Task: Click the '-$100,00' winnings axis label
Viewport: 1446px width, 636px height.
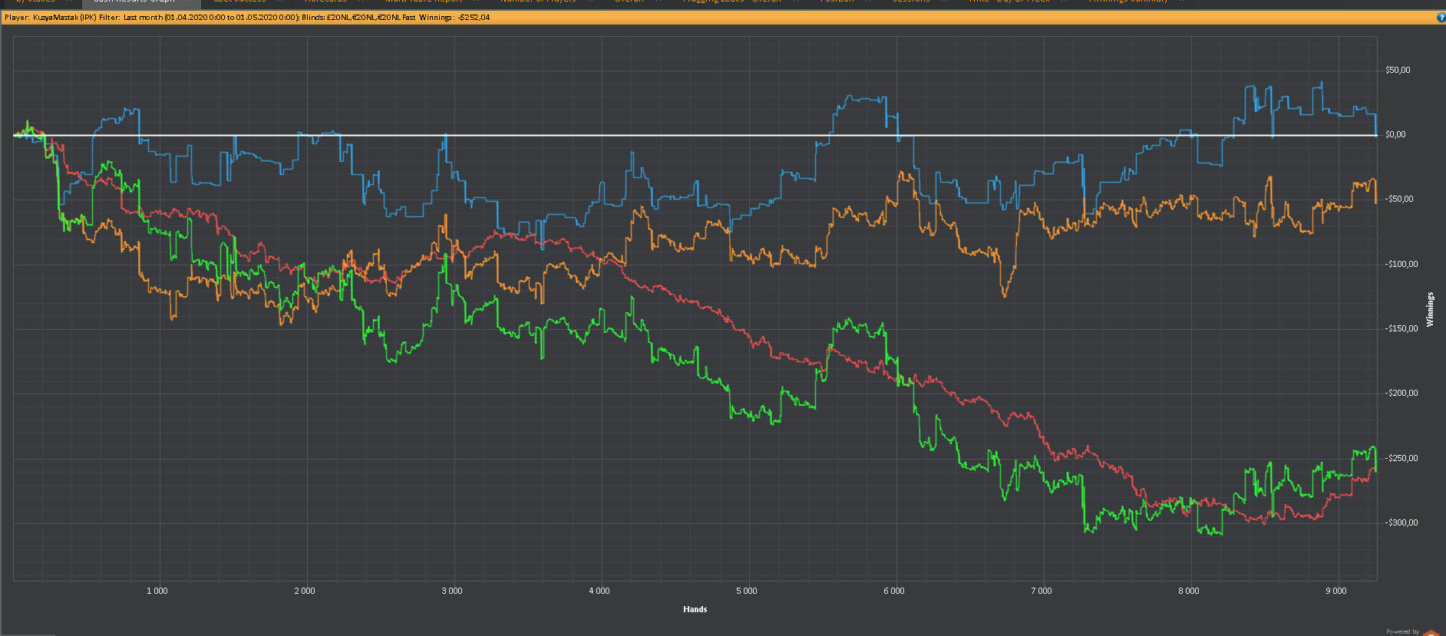Action: 1401,264
